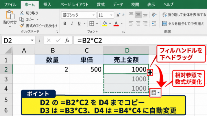Select column D header
Screen dimensions: 207x116
coord(126,50)
